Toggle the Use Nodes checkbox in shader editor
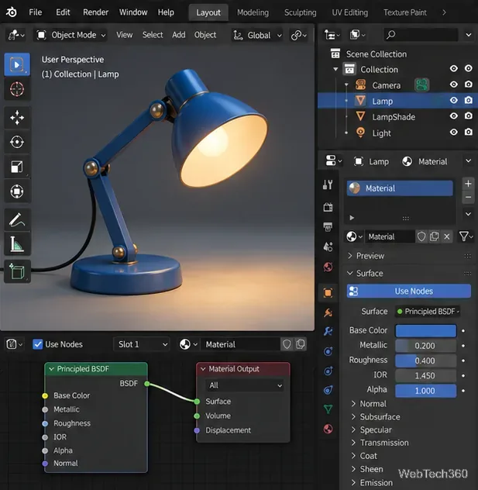Image resolution: width=478 pixels, height=490 pixels. (38, 344)
